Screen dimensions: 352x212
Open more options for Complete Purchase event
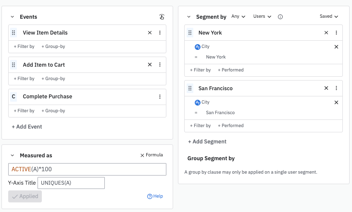pyautogui.click(x=160, y=96)
